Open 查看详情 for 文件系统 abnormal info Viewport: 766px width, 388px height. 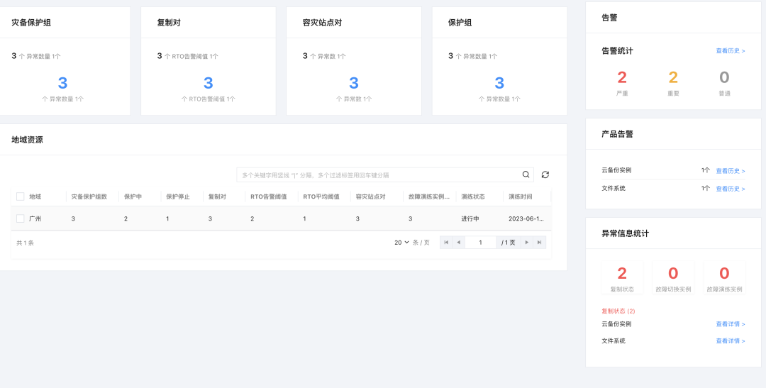click(x=730, y=341)
